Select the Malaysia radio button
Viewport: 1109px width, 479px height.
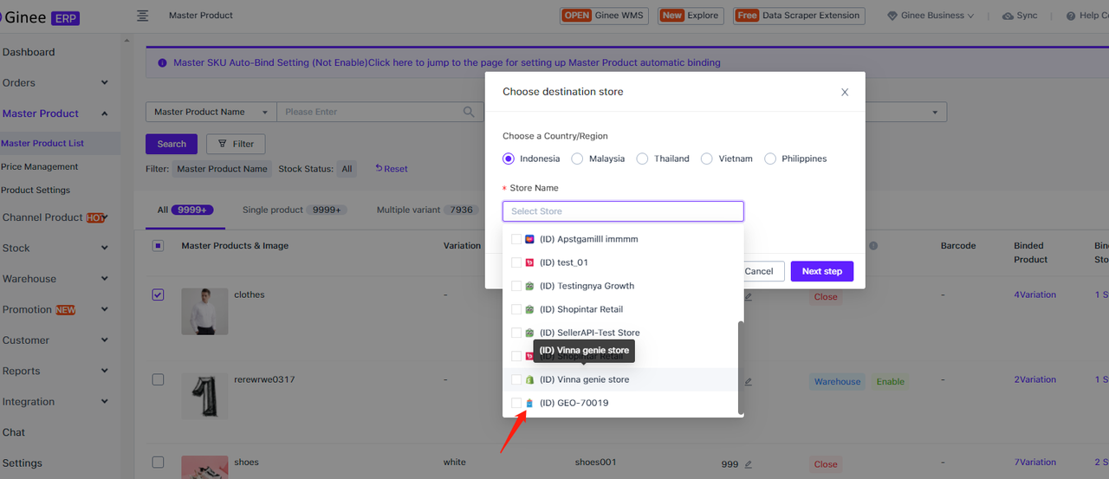click(x=578, y=159)
